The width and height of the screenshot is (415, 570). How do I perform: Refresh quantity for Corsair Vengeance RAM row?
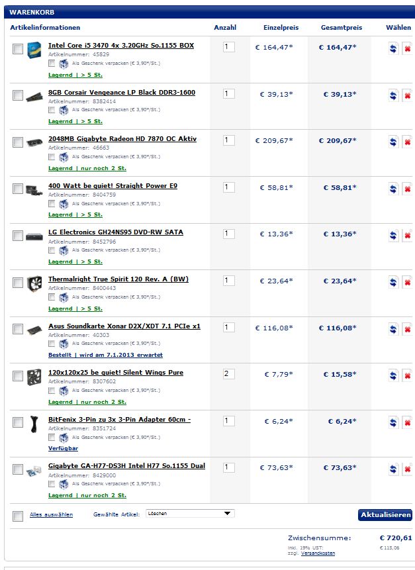(x=393, y=95)
